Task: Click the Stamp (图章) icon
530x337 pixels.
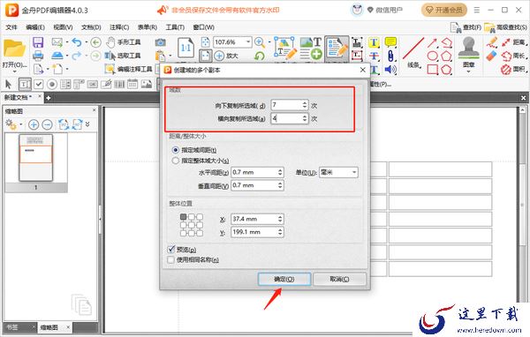Action: [x=468, y=49]
